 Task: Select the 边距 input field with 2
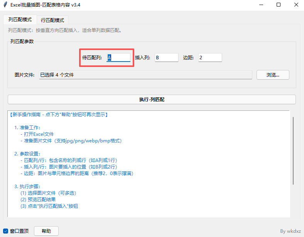pos(210,57)
